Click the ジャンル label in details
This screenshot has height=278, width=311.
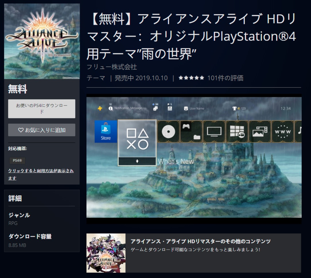tap(19, 215)
